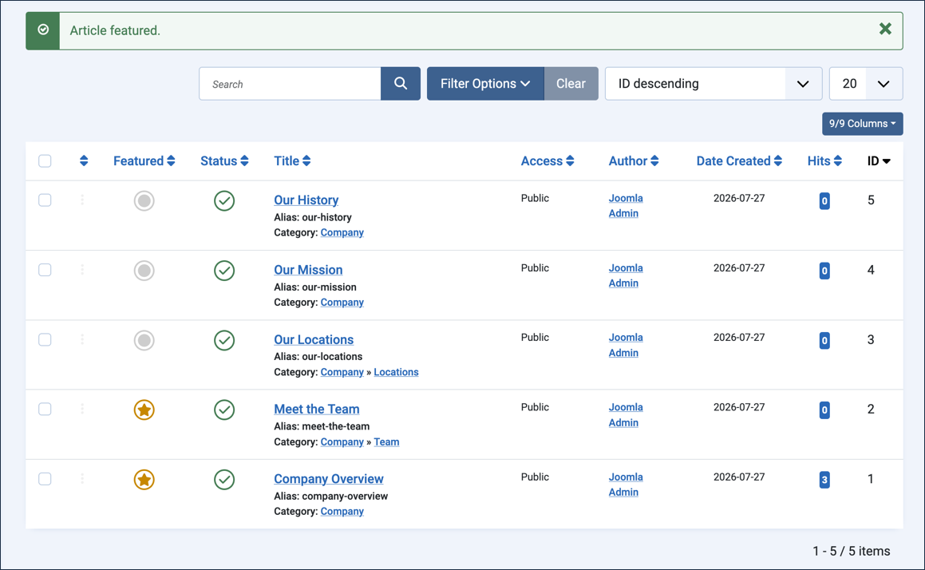Sort by ordering column arrows icon
The height and width of the screenshot is (570, 925).
coord(84,161)
